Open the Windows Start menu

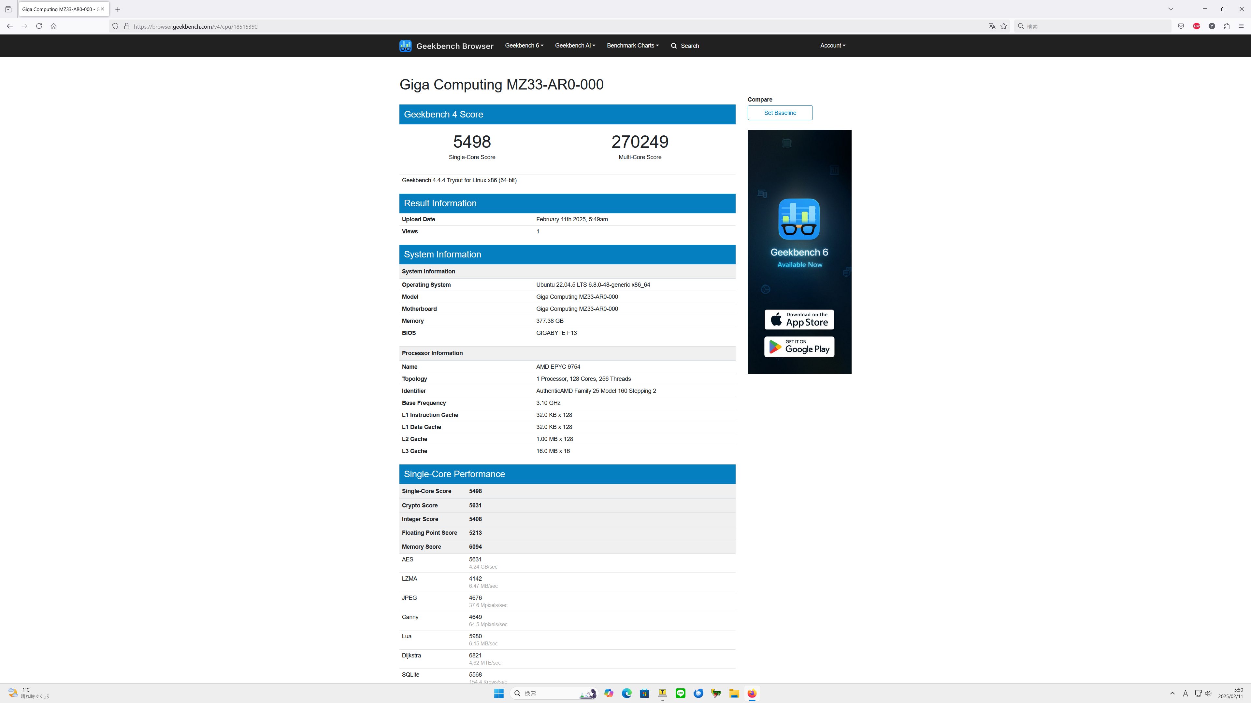pyautogui.click(x=499, y=693)
